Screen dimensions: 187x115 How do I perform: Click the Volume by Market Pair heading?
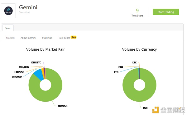pyautogui.click(x=45, y=49)
